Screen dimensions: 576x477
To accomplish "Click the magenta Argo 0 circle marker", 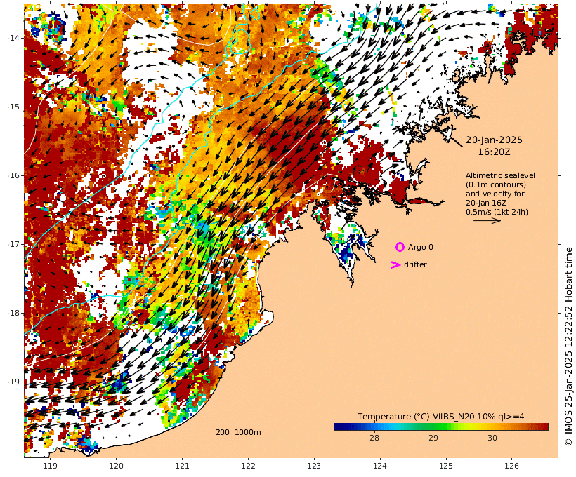I will pyautogui.click(x=400, y=247).
